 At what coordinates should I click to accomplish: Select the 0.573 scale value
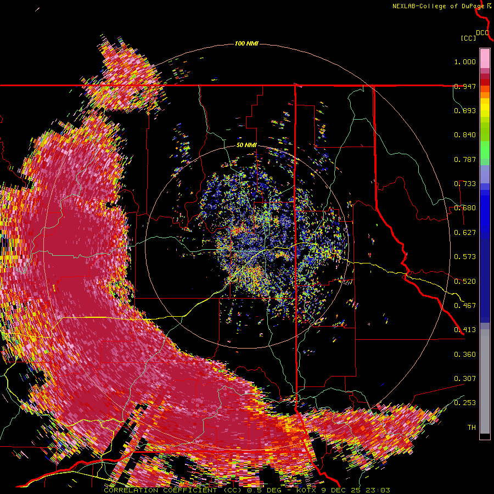(x=465, y=257)
